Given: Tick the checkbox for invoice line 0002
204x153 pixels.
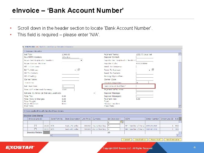Looking at the screenshot, I should 35,129.
